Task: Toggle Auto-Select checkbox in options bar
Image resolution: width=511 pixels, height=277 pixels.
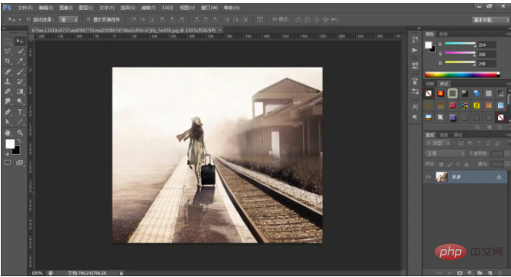Action: (28, 19)
